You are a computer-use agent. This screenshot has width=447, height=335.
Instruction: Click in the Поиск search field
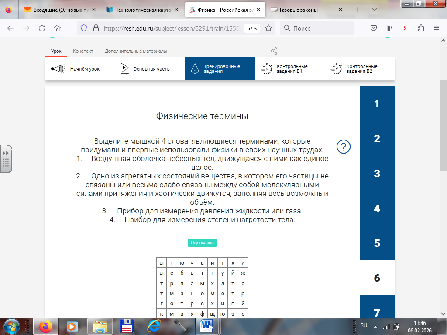click(323, 28)
